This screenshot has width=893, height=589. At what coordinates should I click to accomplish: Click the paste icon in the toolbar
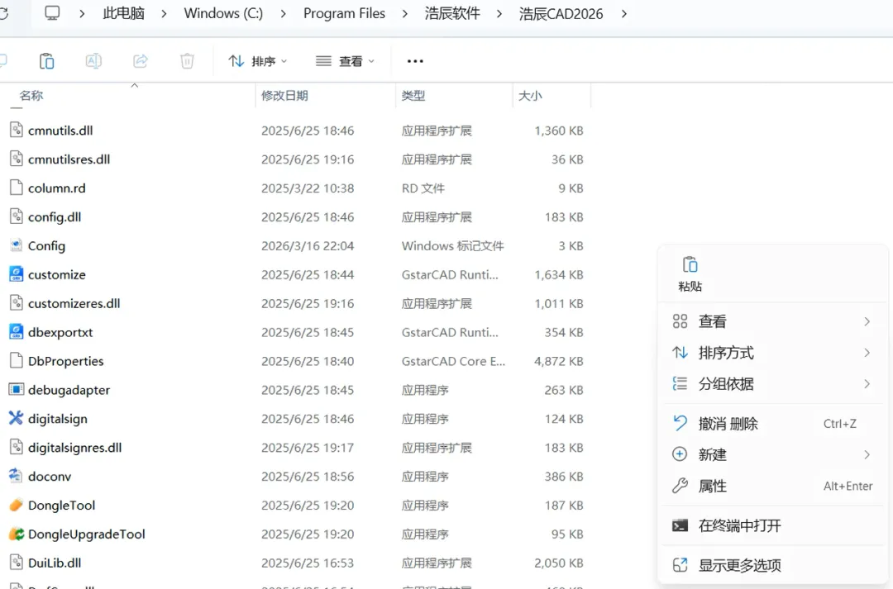click(46, 61)
